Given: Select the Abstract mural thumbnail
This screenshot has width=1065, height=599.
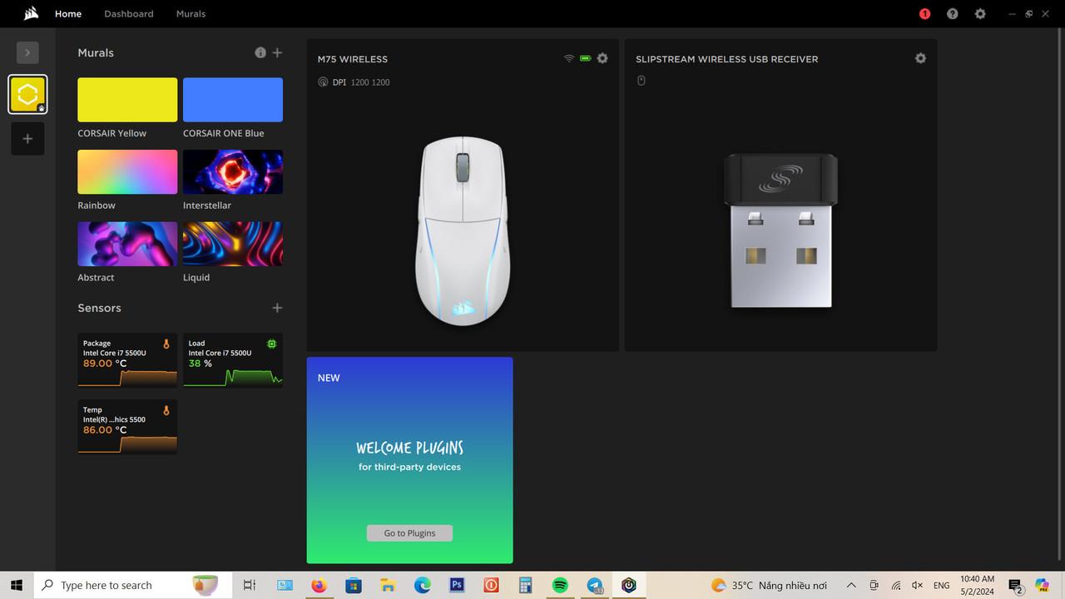Looking at the screenshot, I should [x=127, y=244].
